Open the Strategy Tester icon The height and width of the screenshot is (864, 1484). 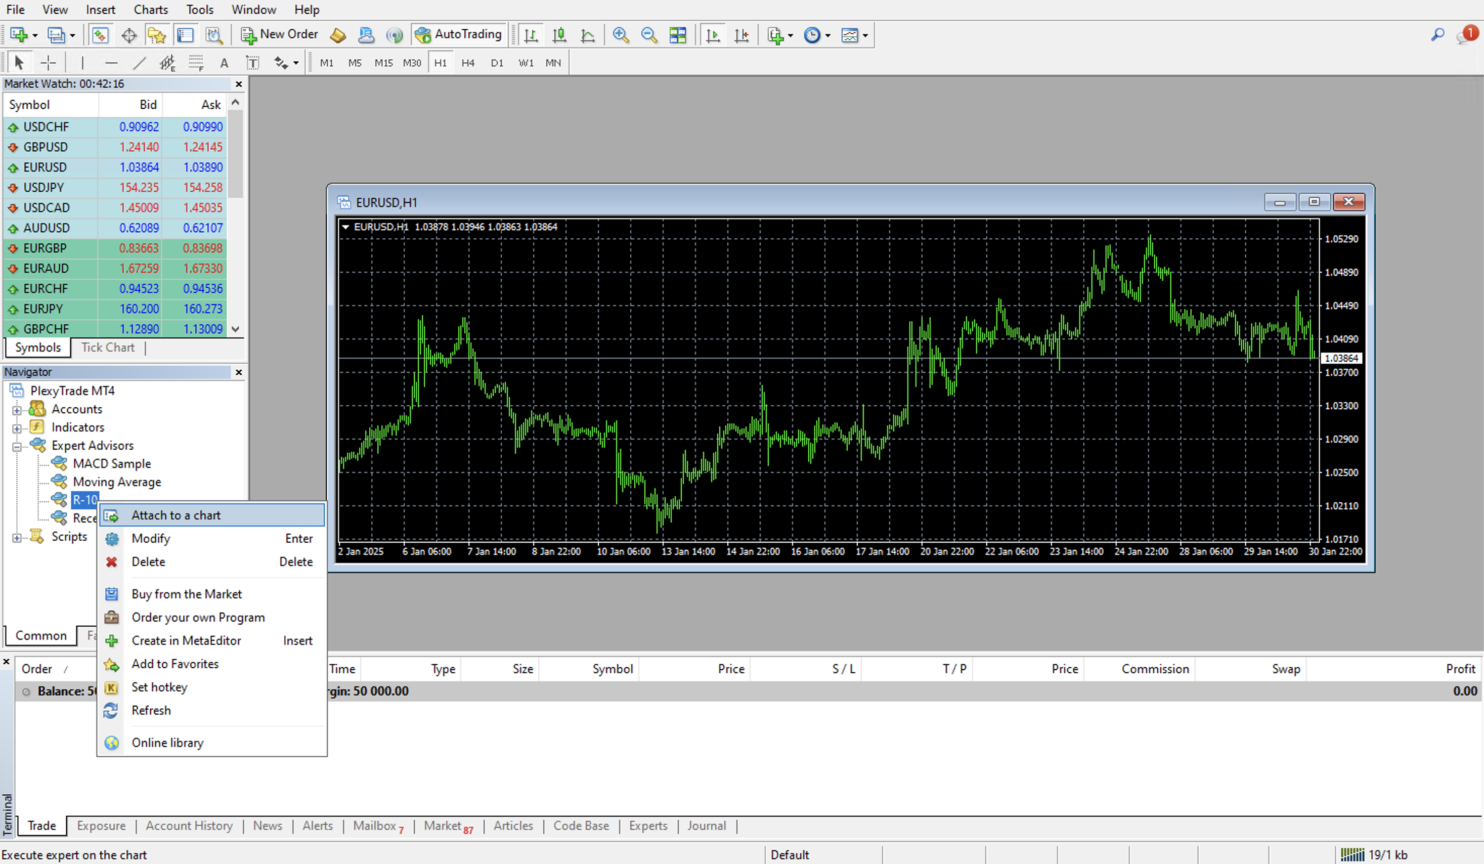click(214, 35)
